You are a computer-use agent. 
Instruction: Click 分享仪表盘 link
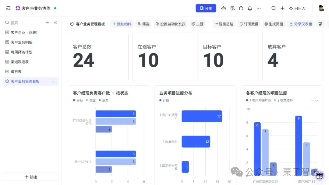[x=301, y=24]
